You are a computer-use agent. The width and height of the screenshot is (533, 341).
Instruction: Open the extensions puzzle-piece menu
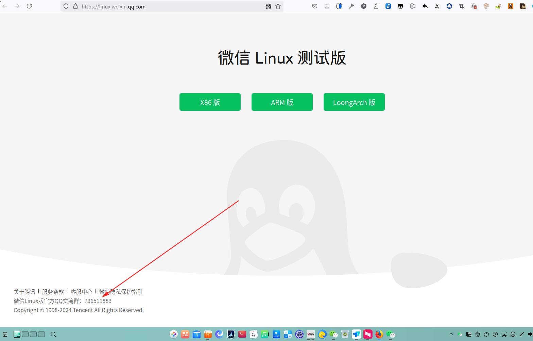click(376, 6)
